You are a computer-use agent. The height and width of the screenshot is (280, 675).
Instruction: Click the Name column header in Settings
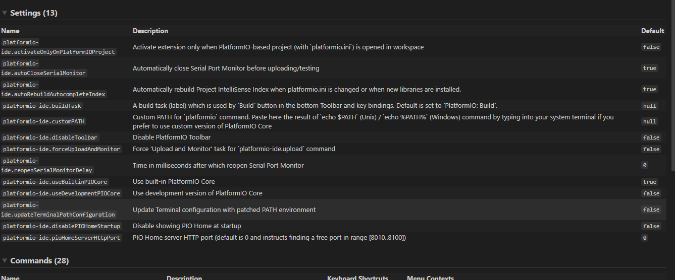click(10, 31)
